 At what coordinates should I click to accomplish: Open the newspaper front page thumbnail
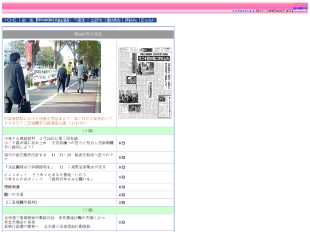[145, 83]
